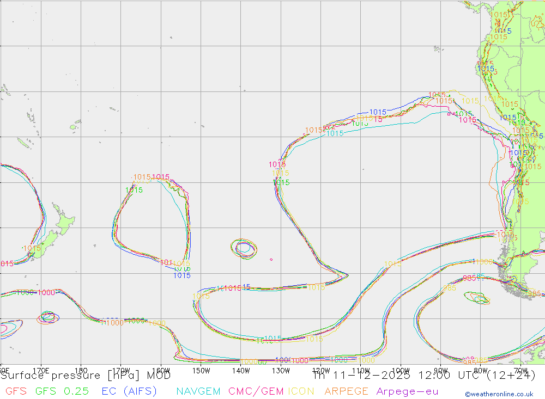This screenshot has height=399, width=545.
Task: Click the red GFS legend label
Action: click(x=16, y=391)
